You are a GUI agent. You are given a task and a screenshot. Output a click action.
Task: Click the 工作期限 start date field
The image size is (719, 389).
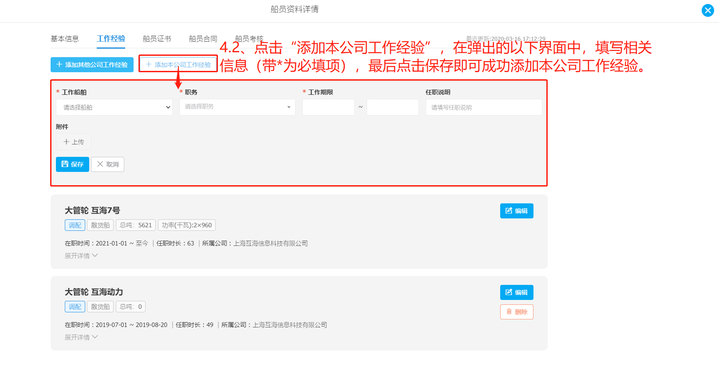tap(328, 107)
